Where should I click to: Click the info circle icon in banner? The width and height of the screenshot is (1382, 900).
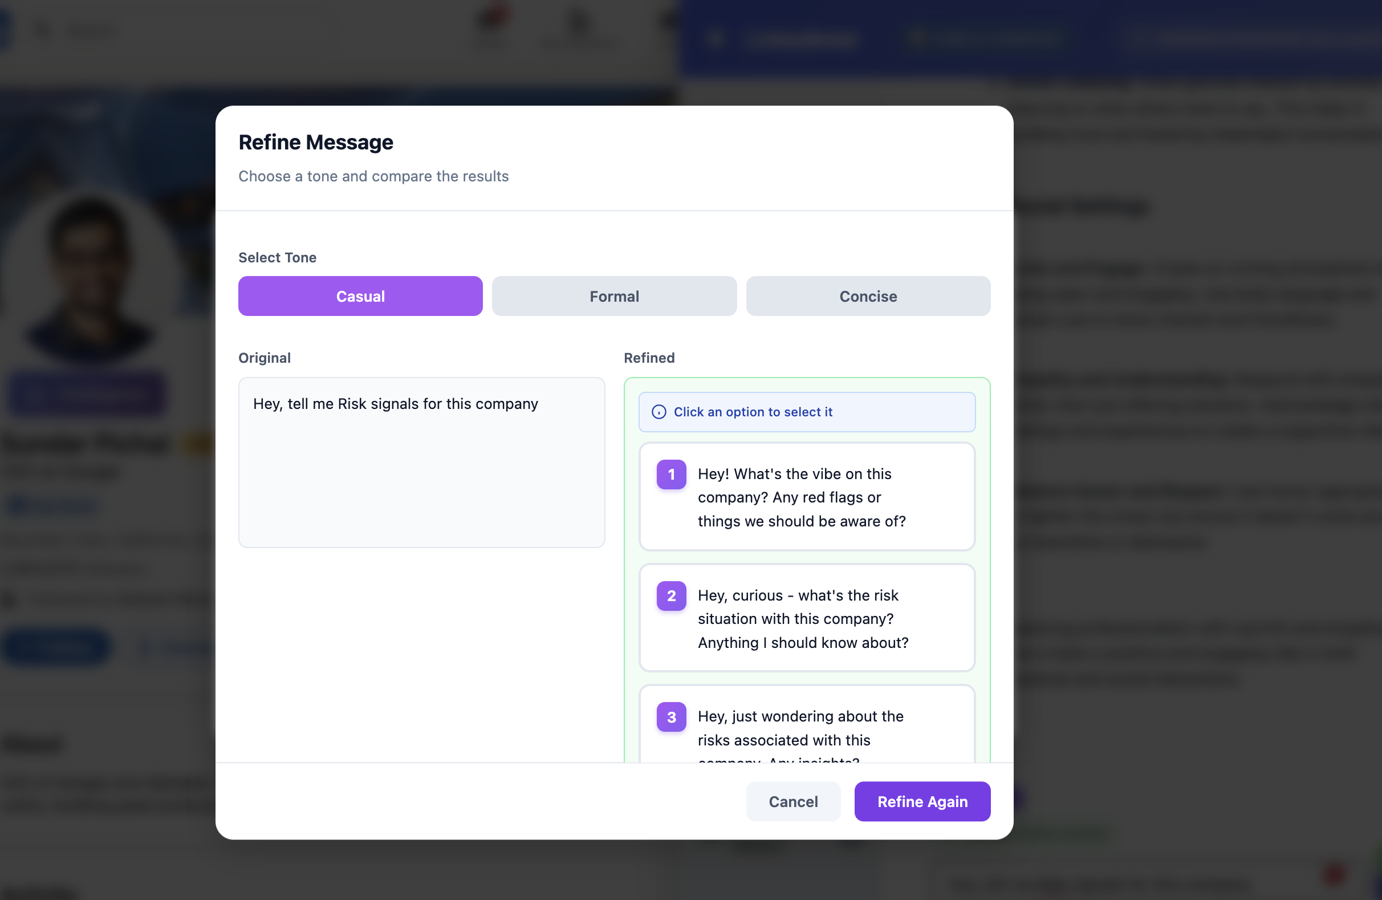[x=659, y=412]
